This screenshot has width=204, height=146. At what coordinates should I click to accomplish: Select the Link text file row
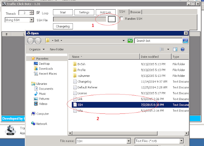[x=130, y=99]
